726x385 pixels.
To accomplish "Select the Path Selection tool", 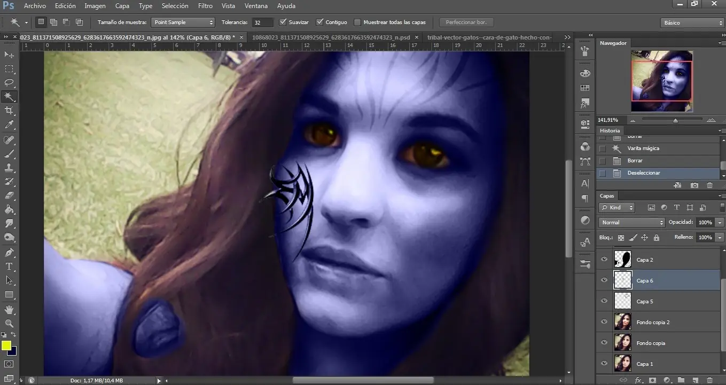I will pyautogui.click(x=10, y=280).
